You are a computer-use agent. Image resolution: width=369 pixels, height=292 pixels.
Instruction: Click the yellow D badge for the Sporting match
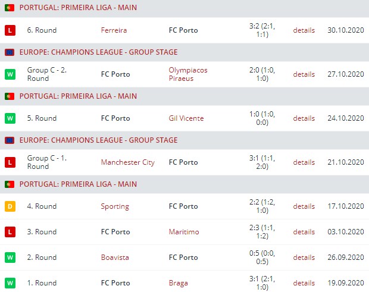pyautogui.click(x=10, y=206)
